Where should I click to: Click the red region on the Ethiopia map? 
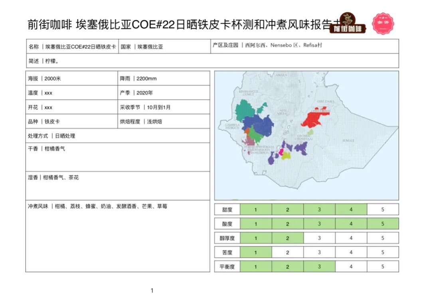pyautogui.click(x=314, y=119)
